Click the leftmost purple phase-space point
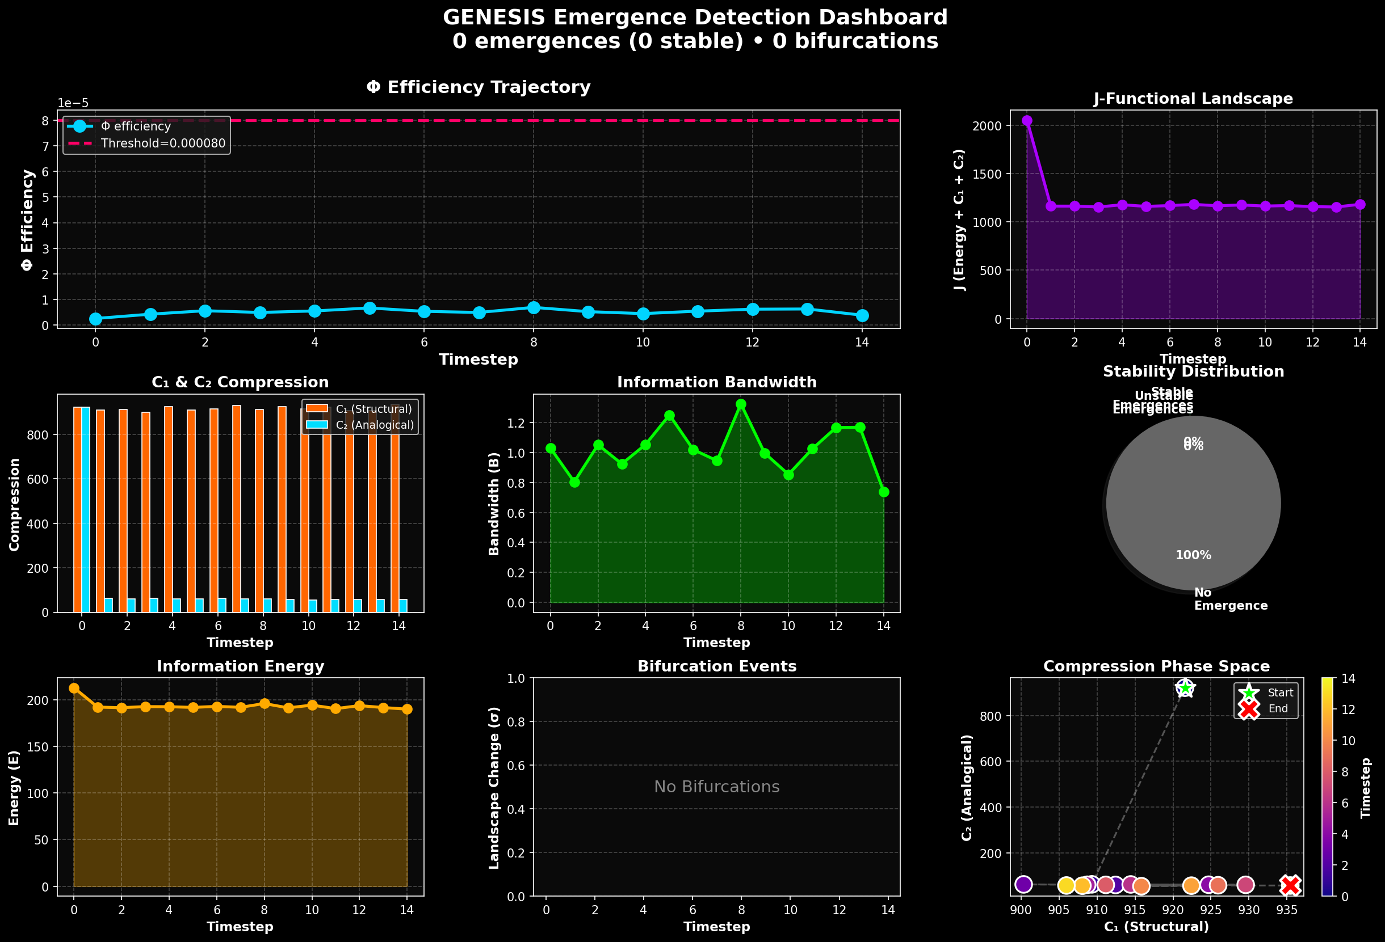The image size is (1385, 942). [1023, 884]
